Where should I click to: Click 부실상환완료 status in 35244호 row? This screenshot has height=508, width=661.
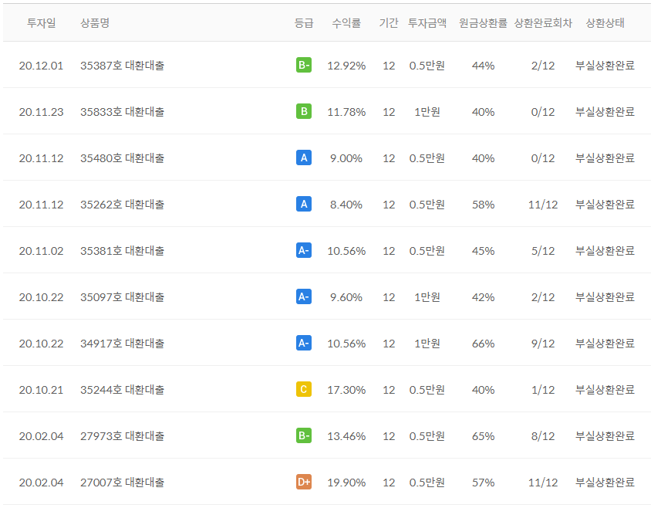point(605,390)
